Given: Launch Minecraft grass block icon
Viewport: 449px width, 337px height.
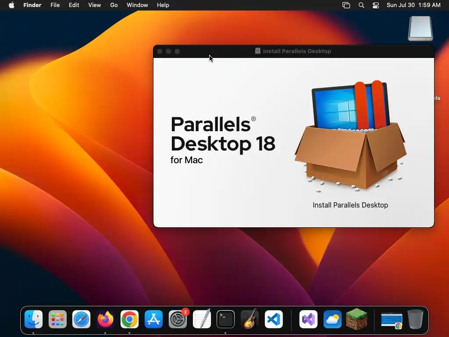Looking at the screenshot, I should coord(356,319).
